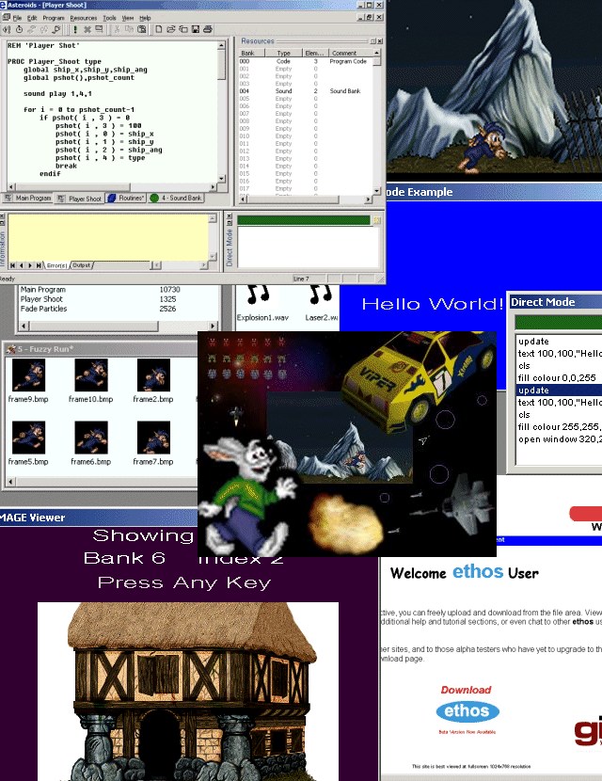Click the magnifier key icon in the toolbar
The image size is (602, 781).
pyautogui.click(x=56, y=30)
